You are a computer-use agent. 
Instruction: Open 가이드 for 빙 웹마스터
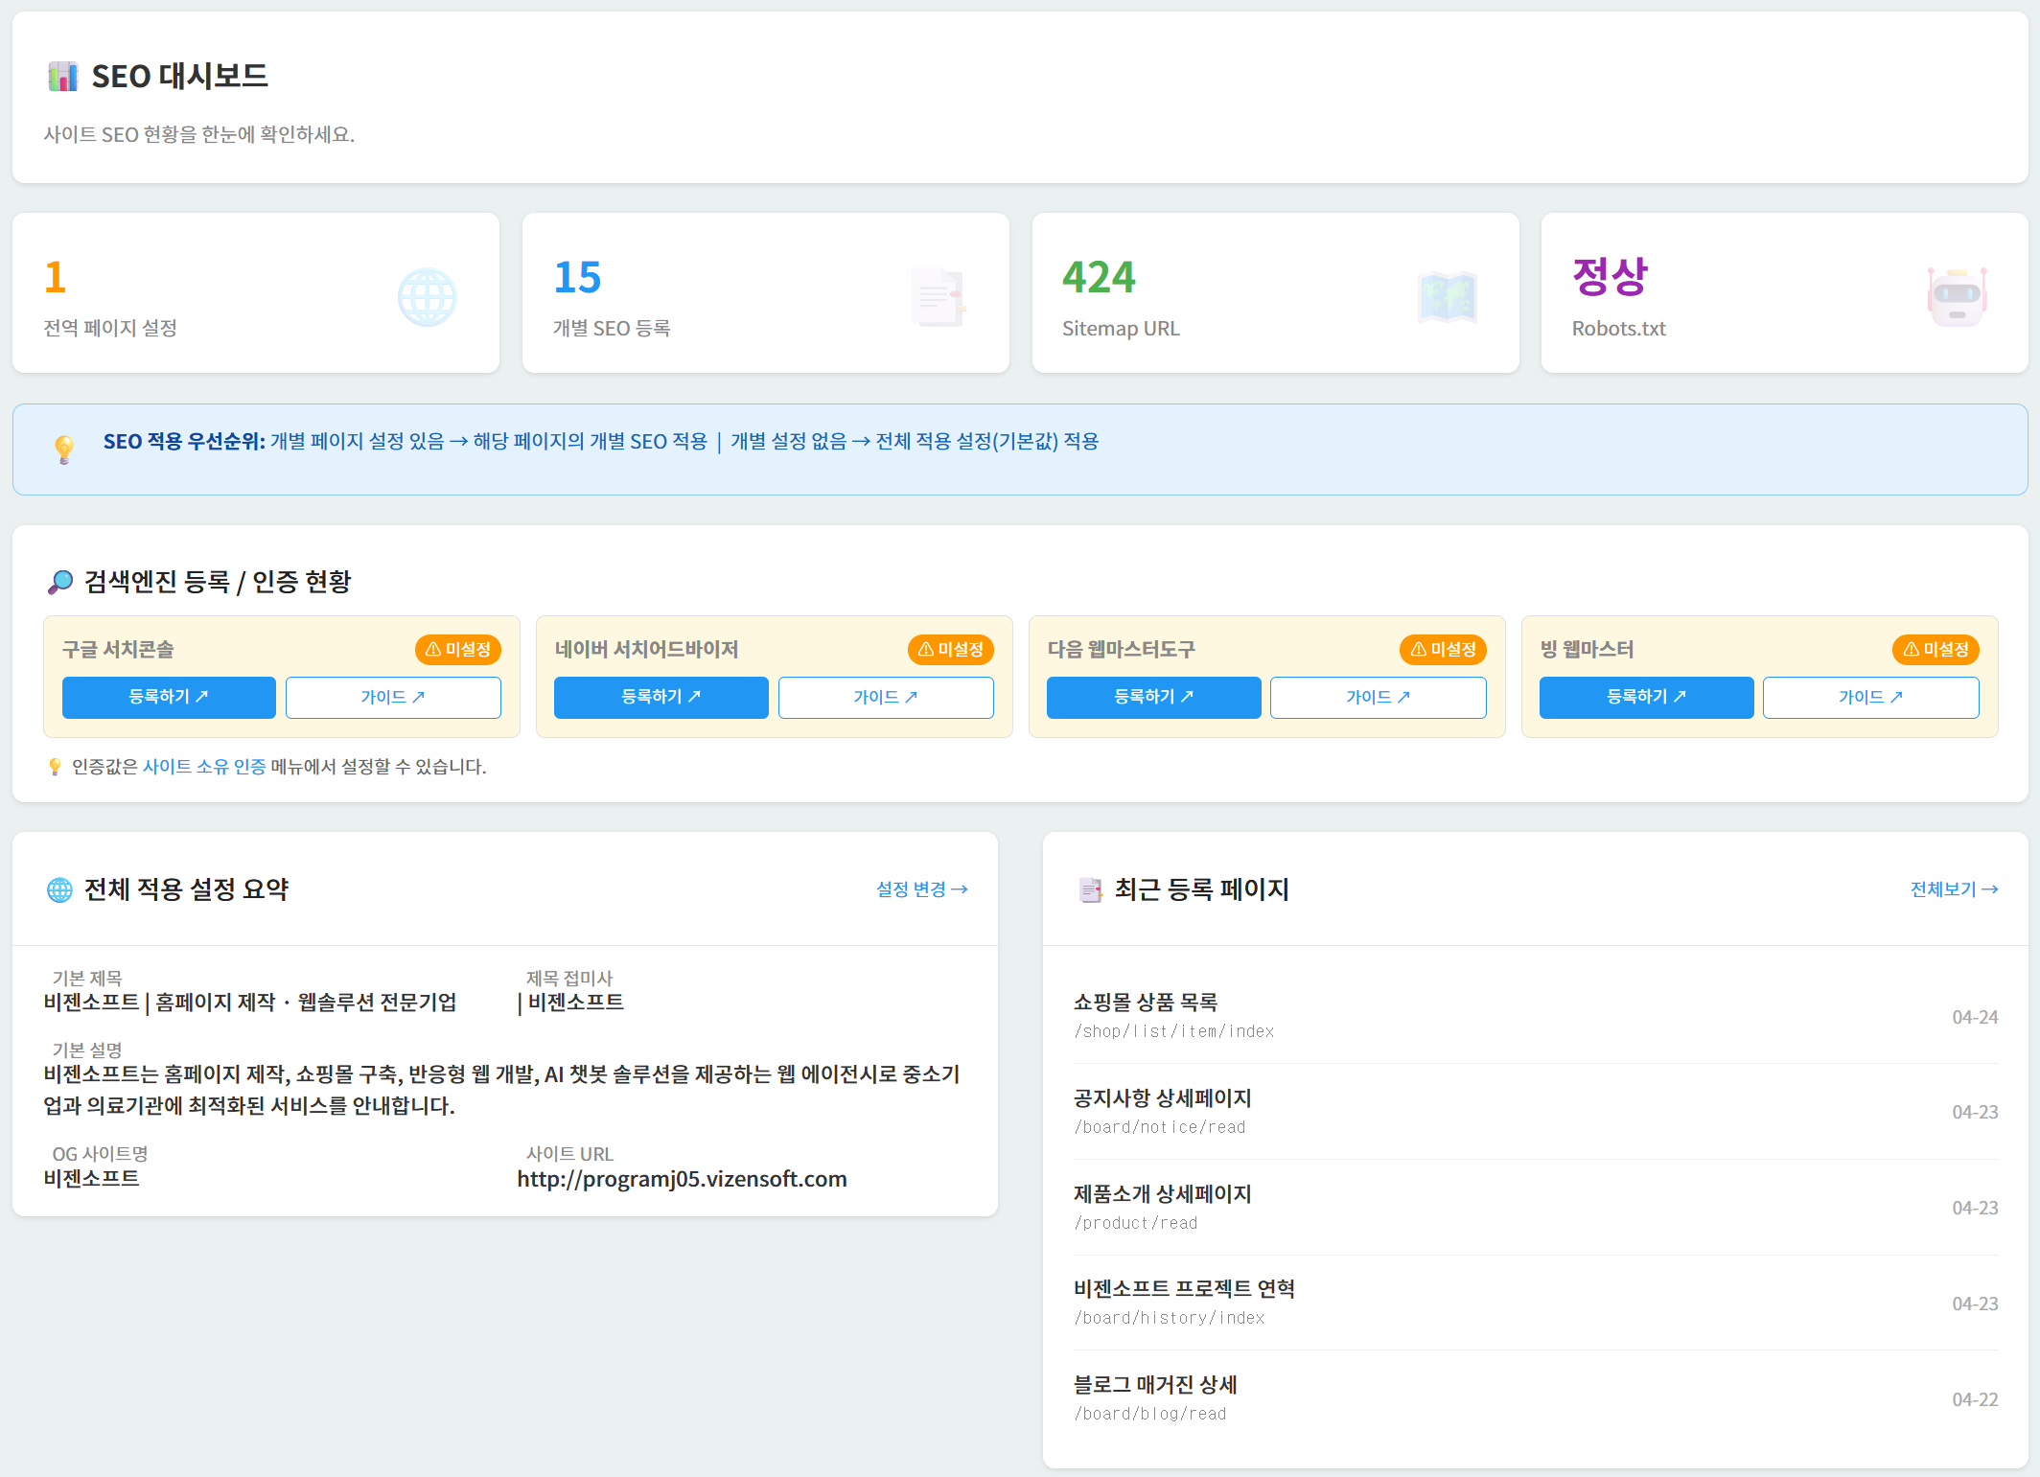tap(1870, 698)
